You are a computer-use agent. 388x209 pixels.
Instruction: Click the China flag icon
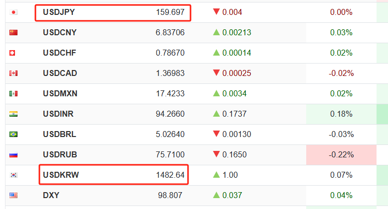coord(13,32)
